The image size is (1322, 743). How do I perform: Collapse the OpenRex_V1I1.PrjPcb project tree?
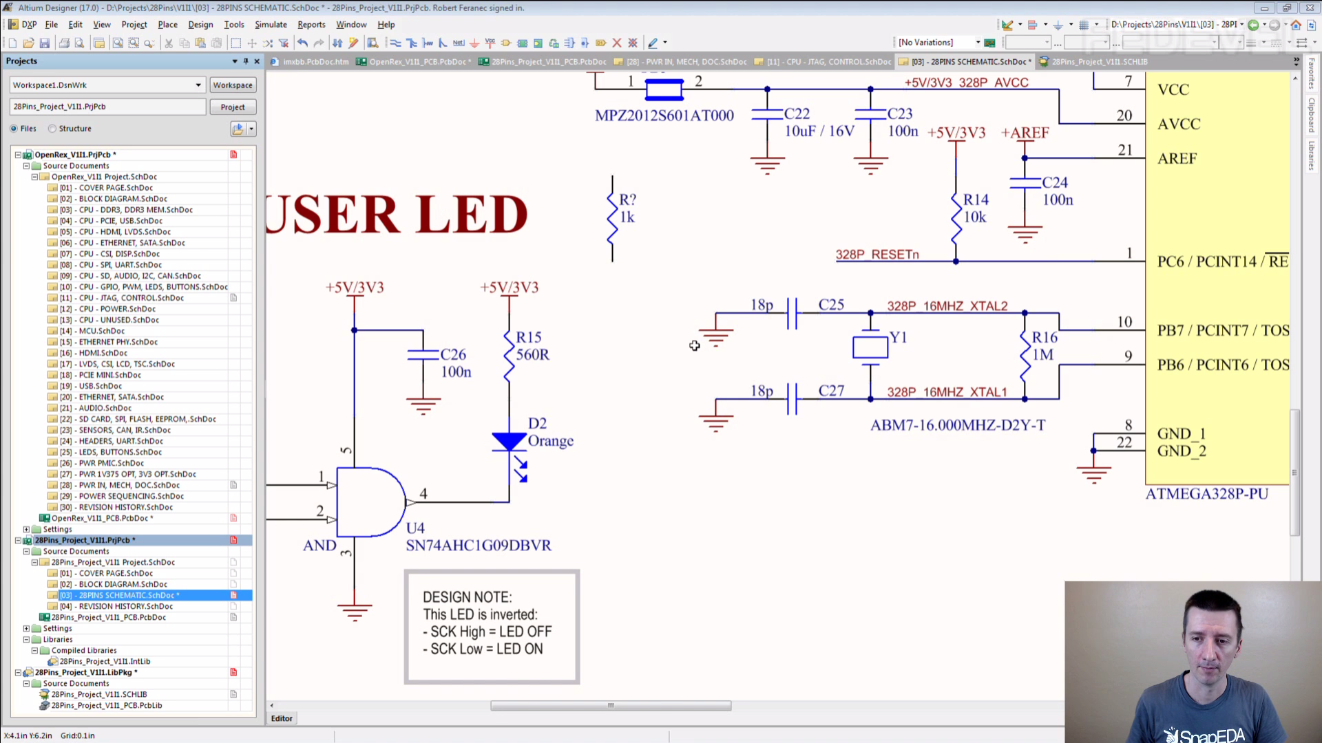(x=19, y=155)
